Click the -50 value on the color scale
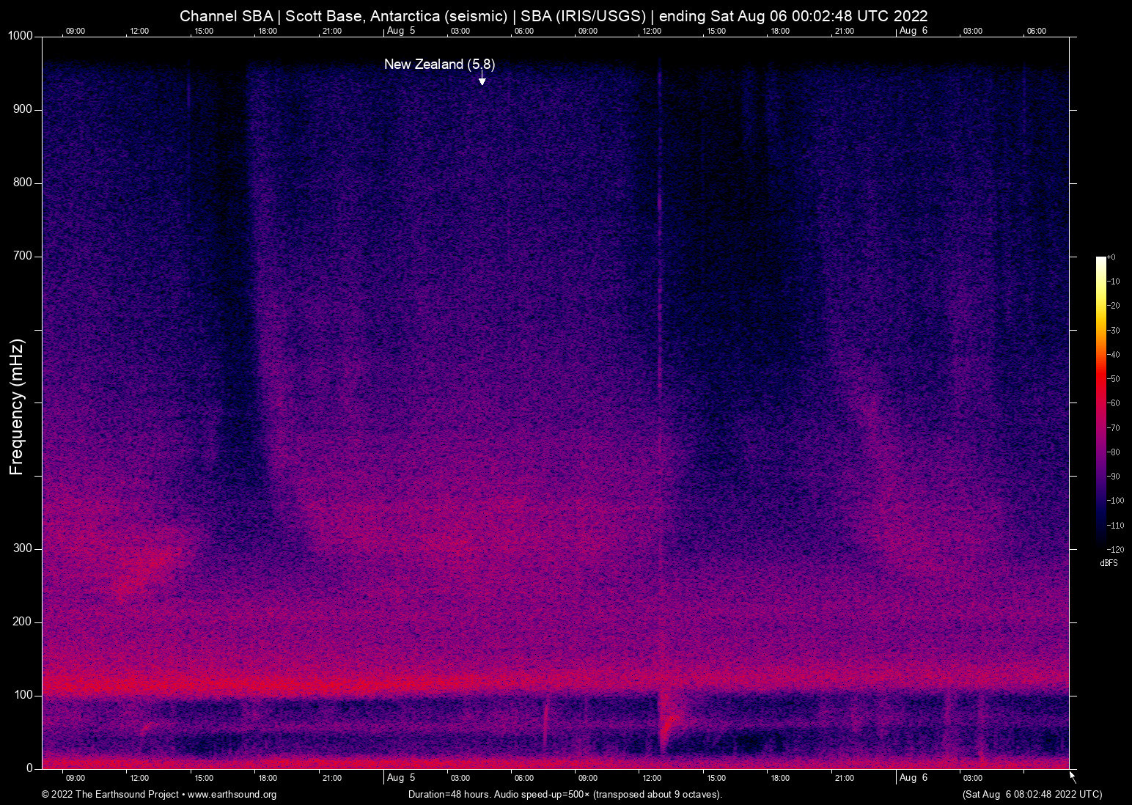The image size is (1132, 805). coord(1114,379)
